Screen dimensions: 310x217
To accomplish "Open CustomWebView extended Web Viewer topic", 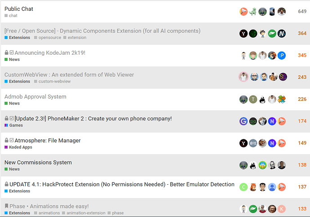I will (69, 75).
